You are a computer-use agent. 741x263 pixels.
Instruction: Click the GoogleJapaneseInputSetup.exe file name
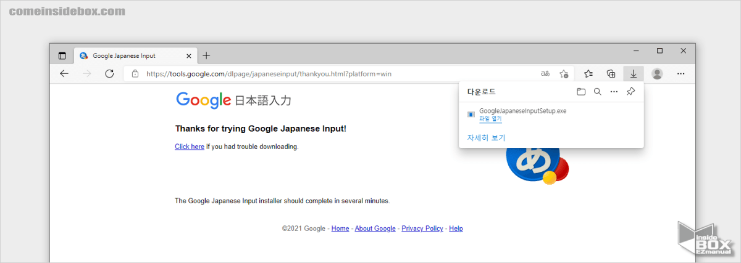point(522,111)
